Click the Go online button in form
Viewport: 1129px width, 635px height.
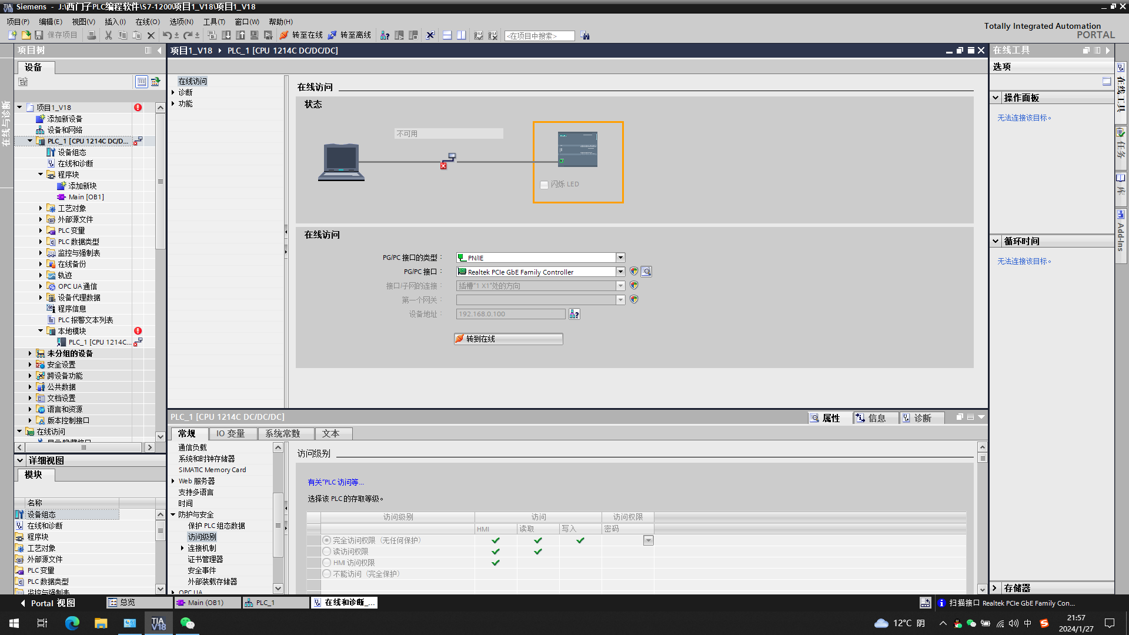tap(508, 339)
